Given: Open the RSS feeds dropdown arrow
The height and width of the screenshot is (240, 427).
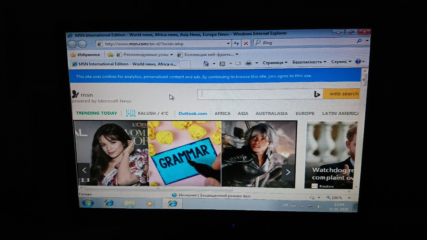Looking at the screenshot, I should pyautogui.click(x=230, y=63).
